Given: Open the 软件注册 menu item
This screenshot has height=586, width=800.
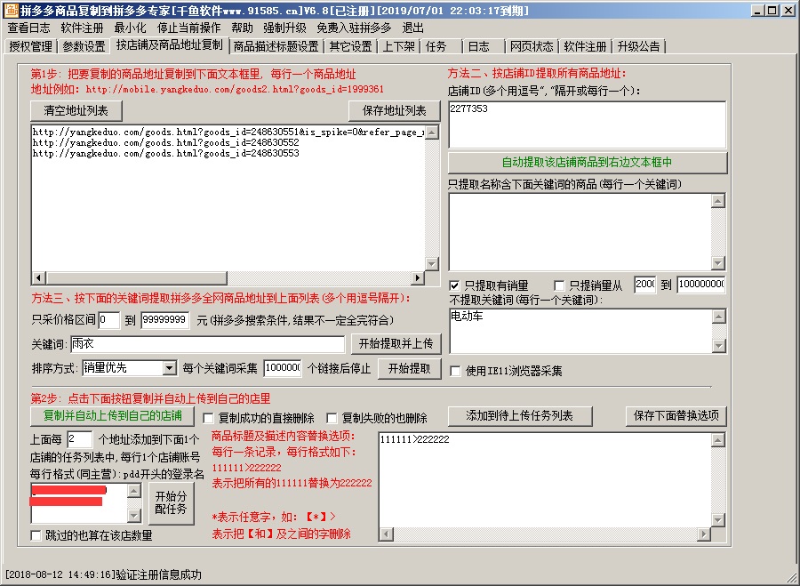Looking at the screenshot, I should tap(82, 28).
